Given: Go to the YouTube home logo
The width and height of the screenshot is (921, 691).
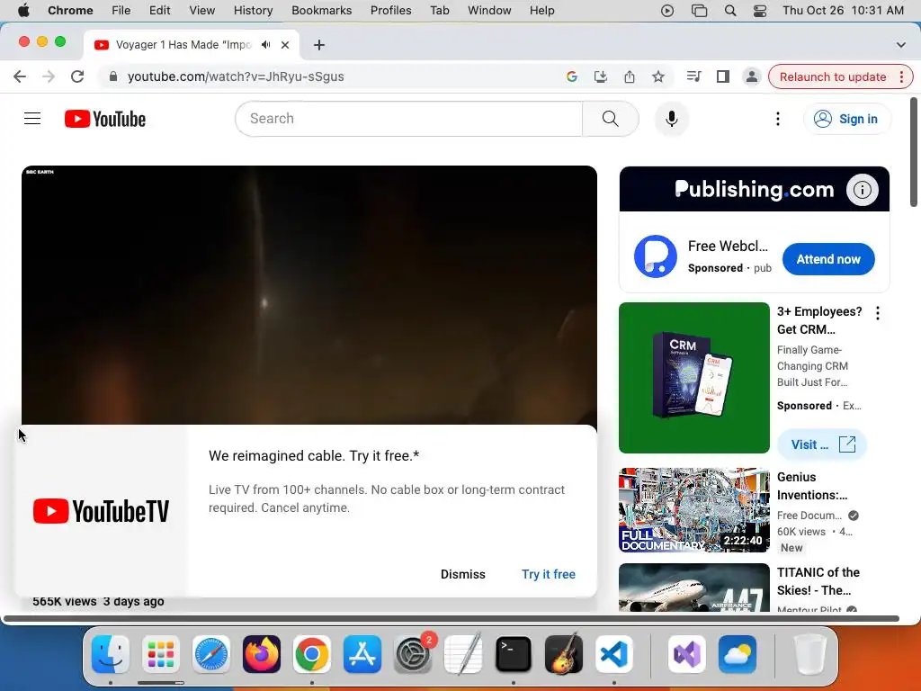Looking at the screenshot, I should 105,119.
